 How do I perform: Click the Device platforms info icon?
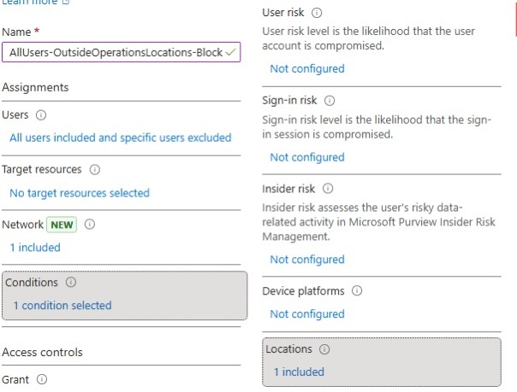coord(357,291)
